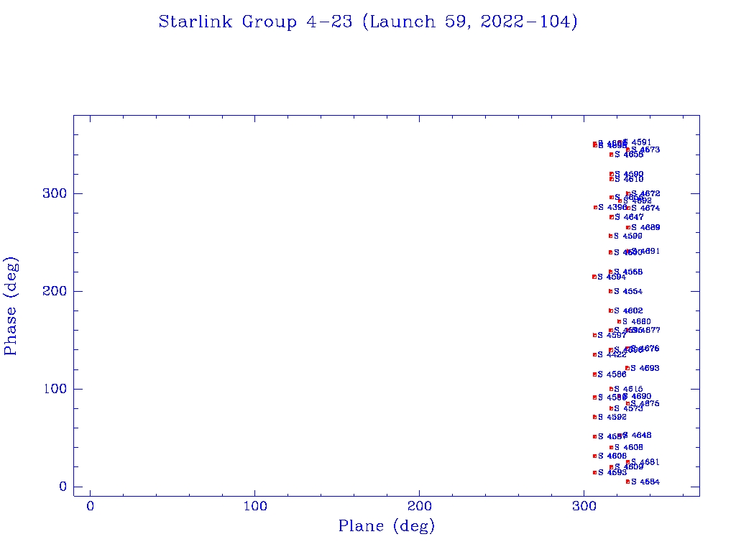Click the red marker beside S 4602
The height and width of the screenshot is (552, 736).
611,310
